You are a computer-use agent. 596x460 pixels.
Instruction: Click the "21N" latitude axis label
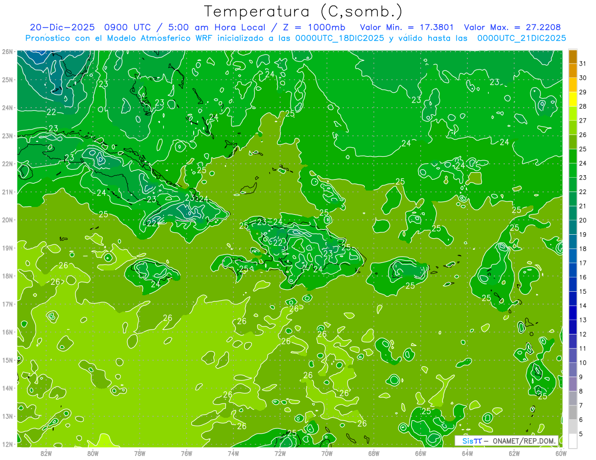[x=7, y=192]
